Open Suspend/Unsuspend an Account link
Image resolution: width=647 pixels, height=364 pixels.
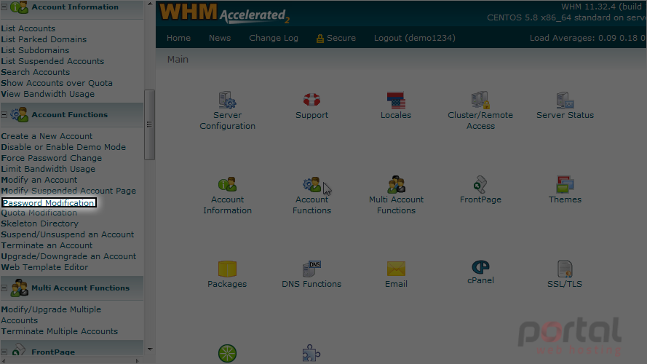click(x=68, y=234)
